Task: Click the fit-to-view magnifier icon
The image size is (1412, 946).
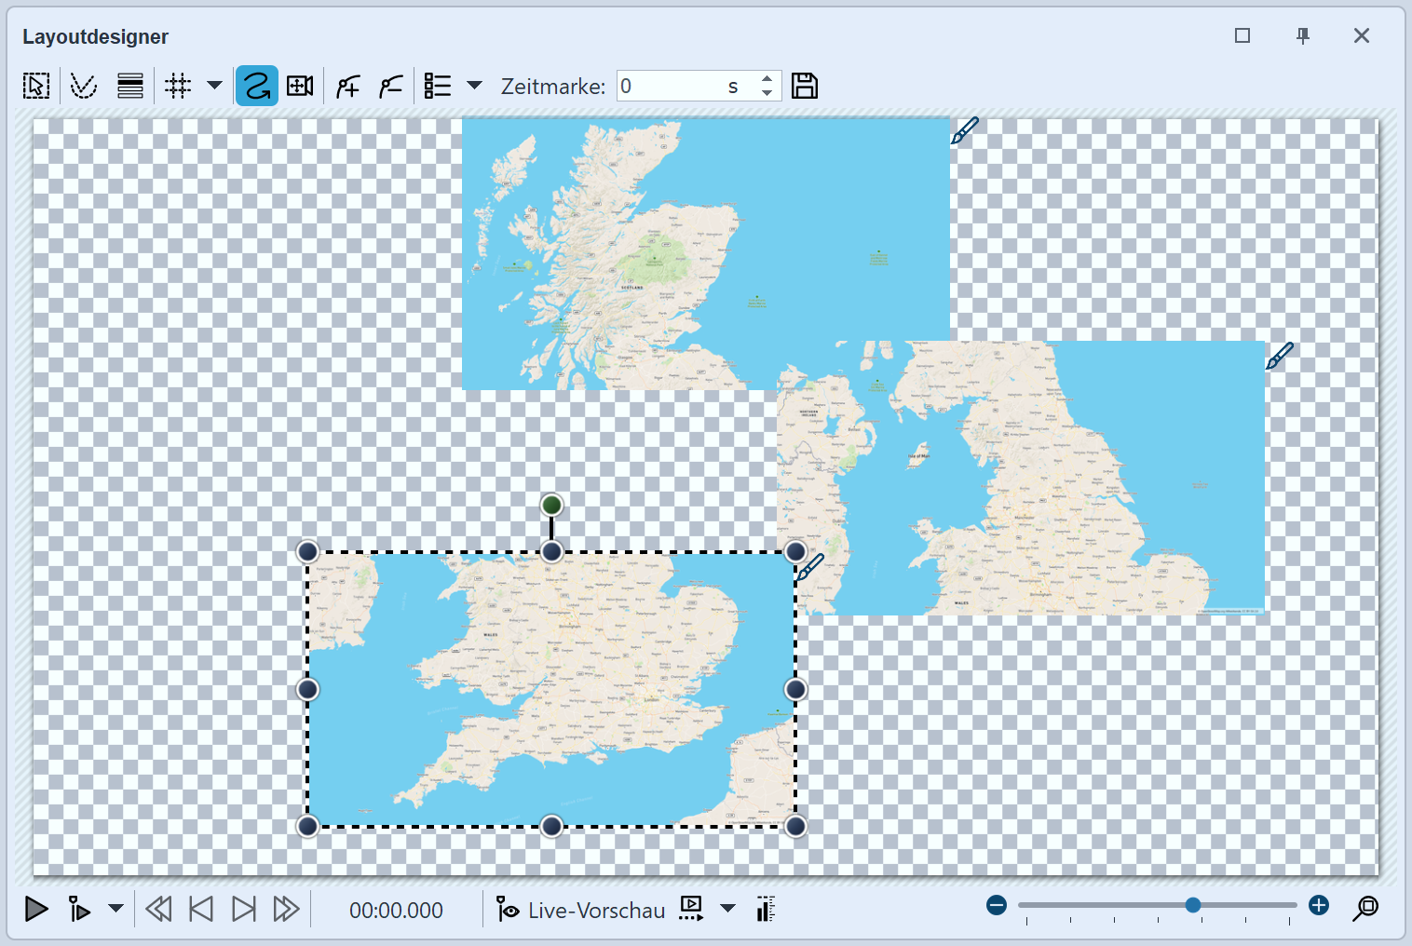Action: pyautogui.click(x=1365, y=908)
